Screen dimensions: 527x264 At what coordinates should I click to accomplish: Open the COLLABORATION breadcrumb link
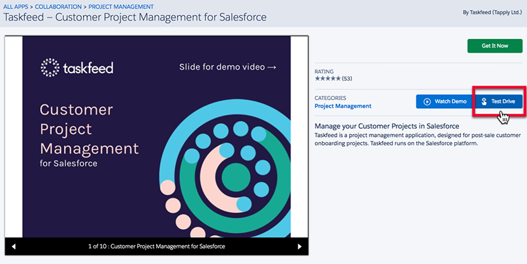pyautogui.click(x=58, y=7)
